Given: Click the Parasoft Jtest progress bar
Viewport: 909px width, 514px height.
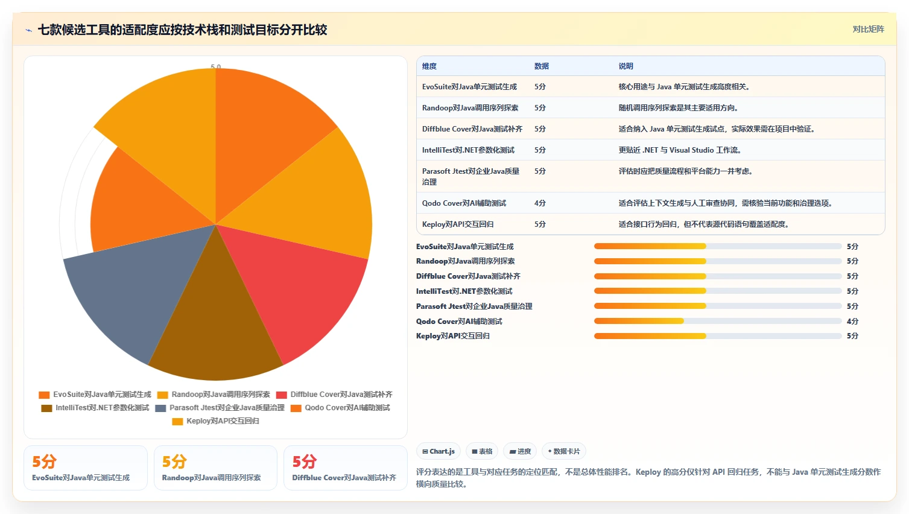Looking at the screenshot, I should tap(718, 306).
